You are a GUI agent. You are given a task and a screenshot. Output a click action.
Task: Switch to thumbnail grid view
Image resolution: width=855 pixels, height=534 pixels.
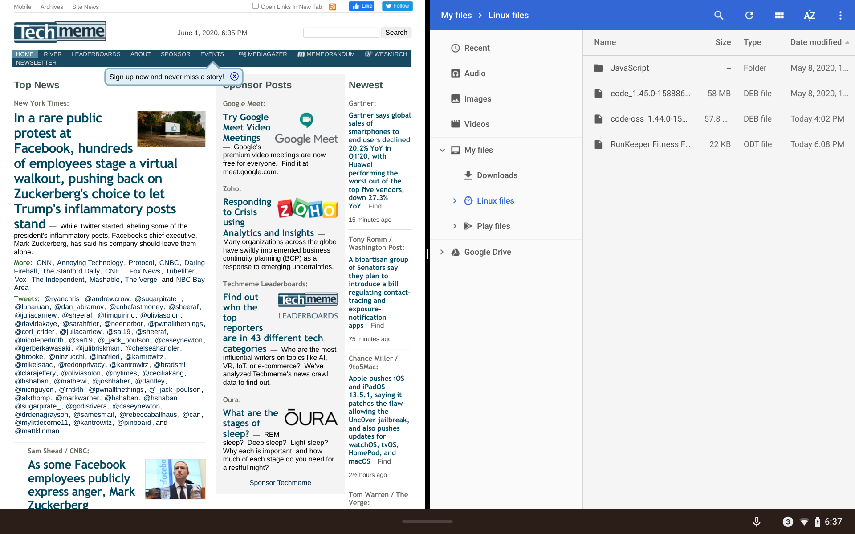(x=779, y=15)
